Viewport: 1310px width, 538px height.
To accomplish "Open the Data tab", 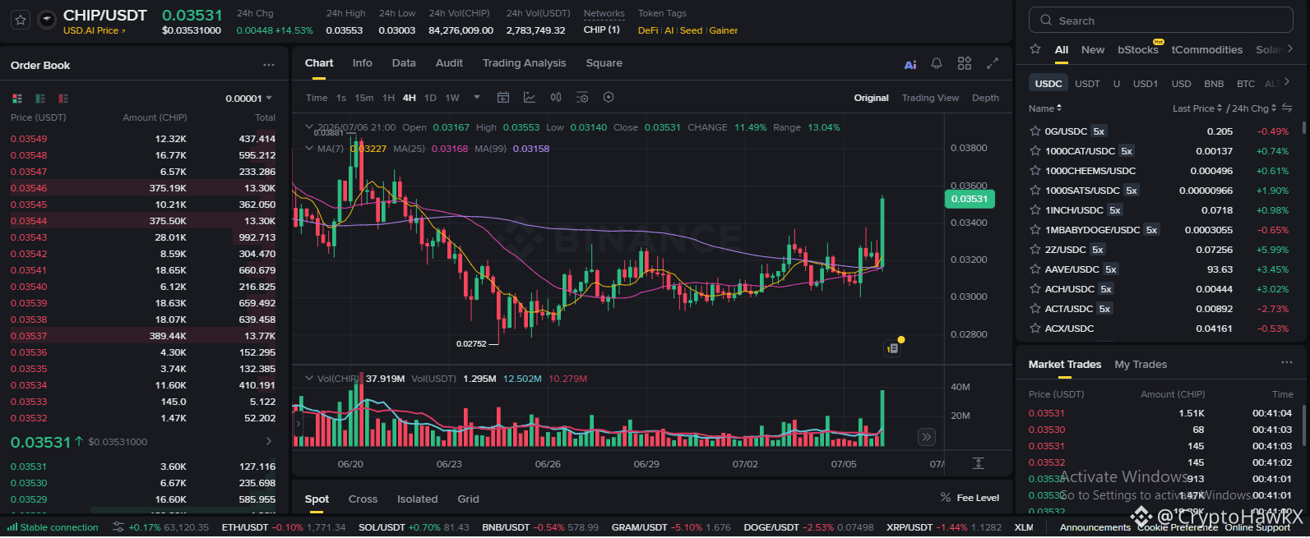I will click(x=404, y=63).
